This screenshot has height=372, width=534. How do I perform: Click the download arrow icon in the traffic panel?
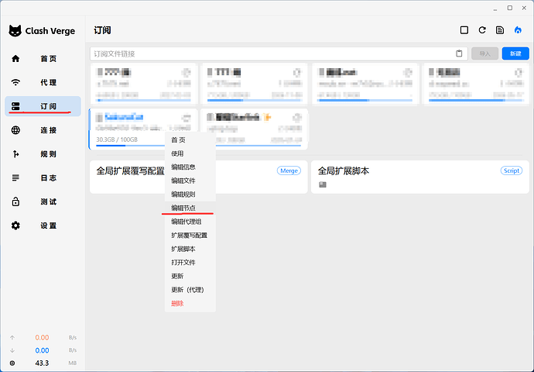pyautogui.click(x=12, y=350)
